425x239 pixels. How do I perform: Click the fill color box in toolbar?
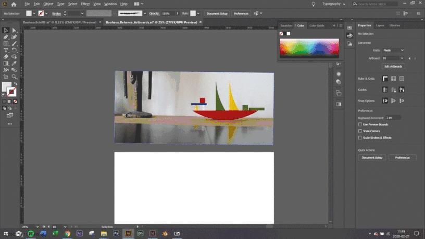coord(6,86)
